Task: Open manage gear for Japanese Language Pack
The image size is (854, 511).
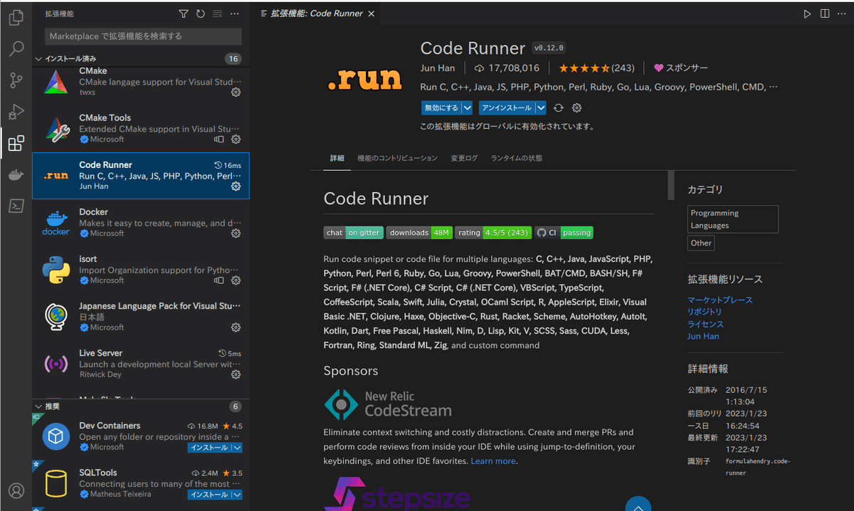Action: pyautogui.click(x=236, y=327)
